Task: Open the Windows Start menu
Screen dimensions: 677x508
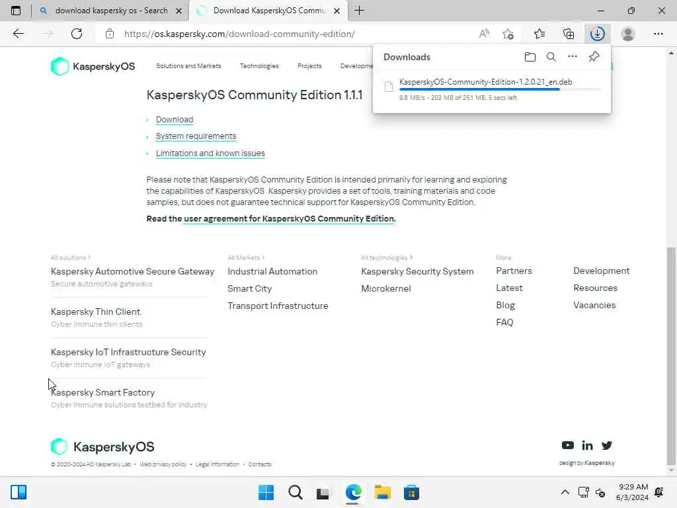Action: tap(266, 492)
